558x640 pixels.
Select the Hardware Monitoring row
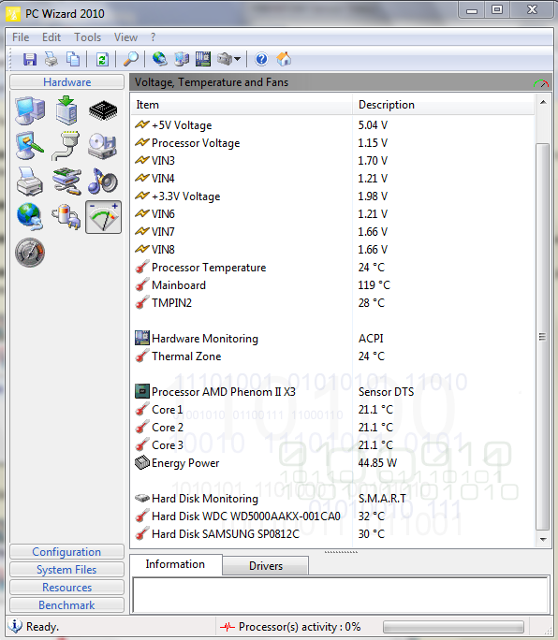[x=332, y=339]
